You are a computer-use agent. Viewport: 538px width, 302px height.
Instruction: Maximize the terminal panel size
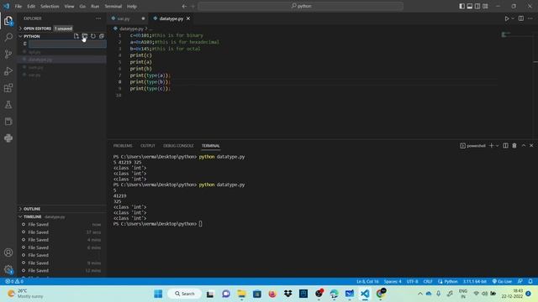524,145
